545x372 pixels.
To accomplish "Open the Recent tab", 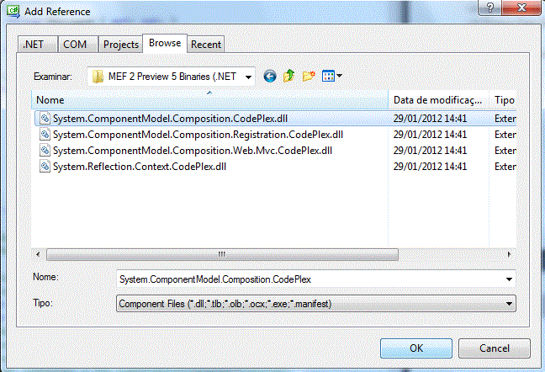I will click(206, 45).
